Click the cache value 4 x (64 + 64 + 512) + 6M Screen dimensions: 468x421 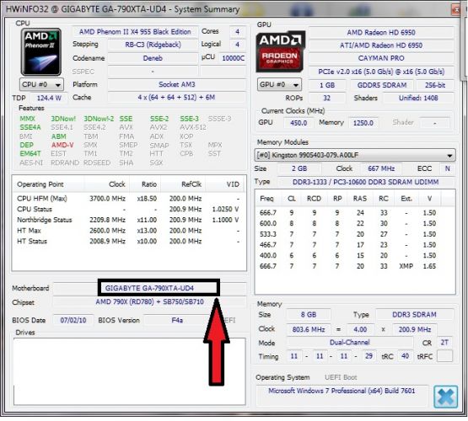click(x=177, y=98)
